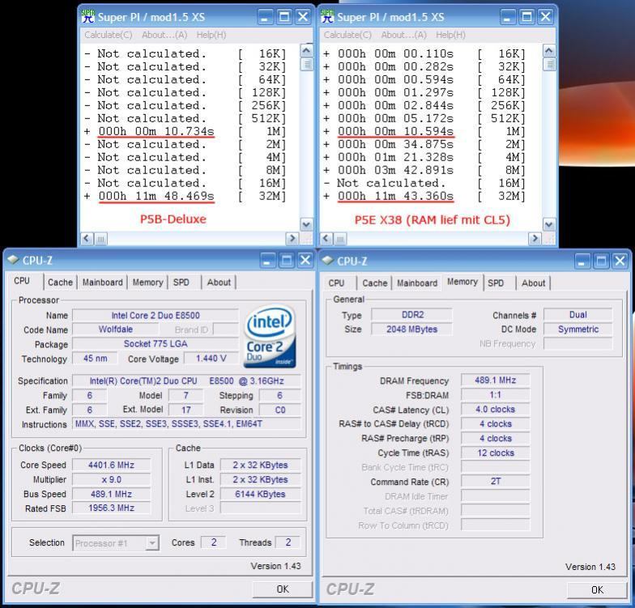Close the left CPU-Z window
The image size is (635, 608).
click(x=305, y=261)
